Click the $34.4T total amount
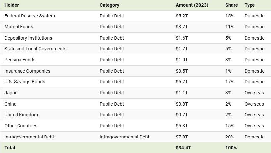The height and width of the screenshot is (153, 271). coord(183,148)
